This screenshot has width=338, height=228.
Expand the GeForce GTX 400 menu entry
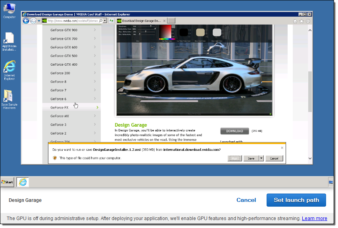[x=71, y=64]
